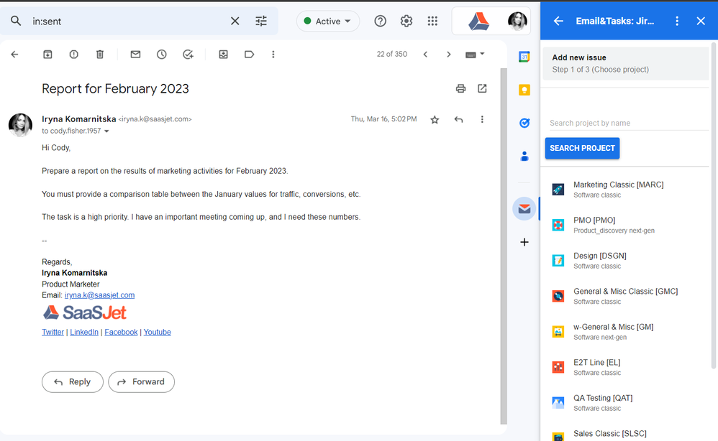Open toolbar More options menu

pos(273,55)
